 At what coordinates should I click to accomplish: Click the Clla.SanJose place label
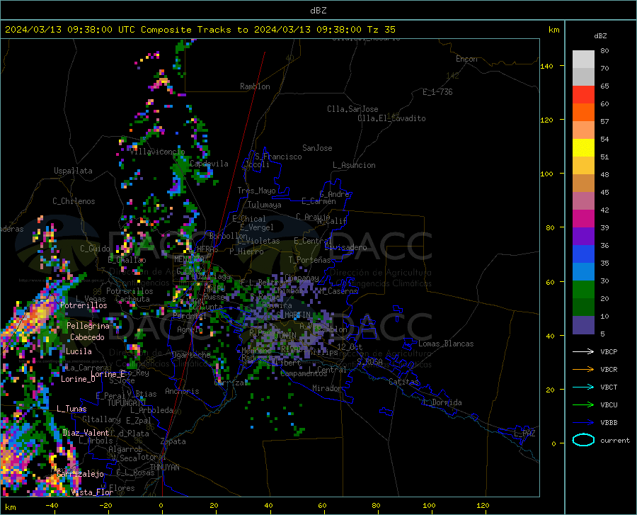tap(352, 109)
